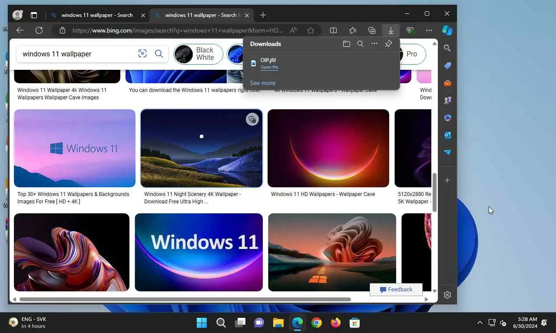Close the first windows 11 wallpaper tab
The image size is (556, 333).
click(x=143, y=15)
